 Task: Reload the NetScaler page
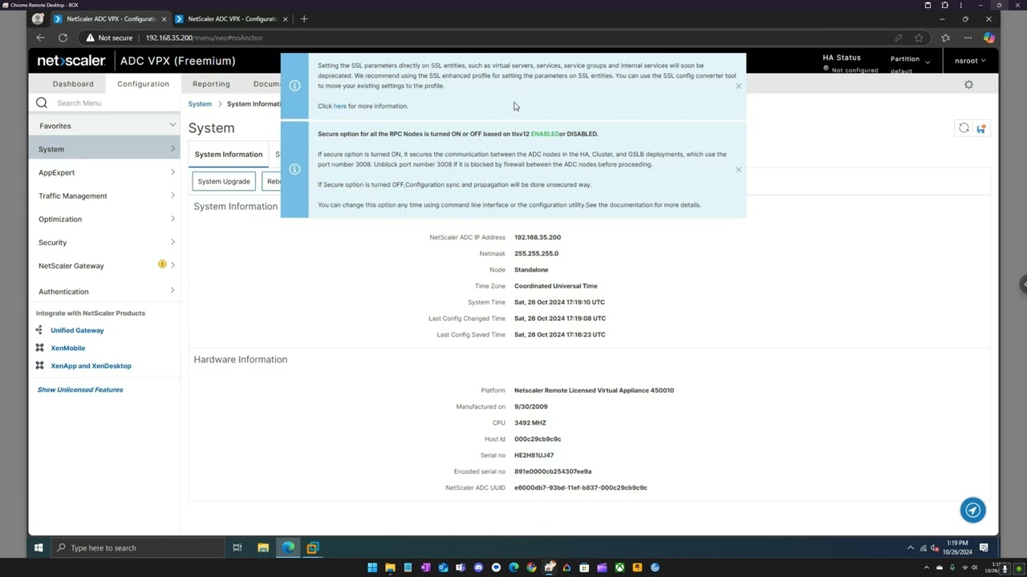coord(63,38)
